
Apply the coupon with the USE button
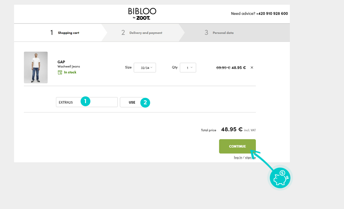[x=132, y=102]
